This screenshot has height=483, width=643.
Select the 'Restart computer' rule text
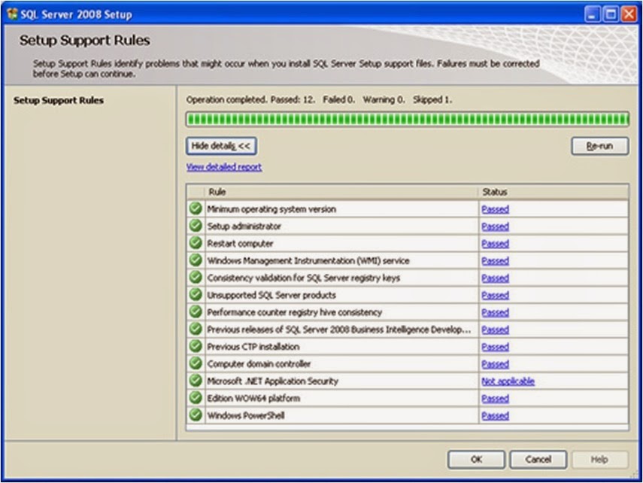[240, 243]
